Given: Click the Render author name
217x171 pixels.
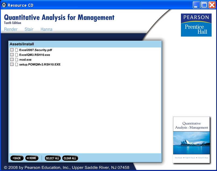Looking at the screenshot, I should [x=11, y=29].
